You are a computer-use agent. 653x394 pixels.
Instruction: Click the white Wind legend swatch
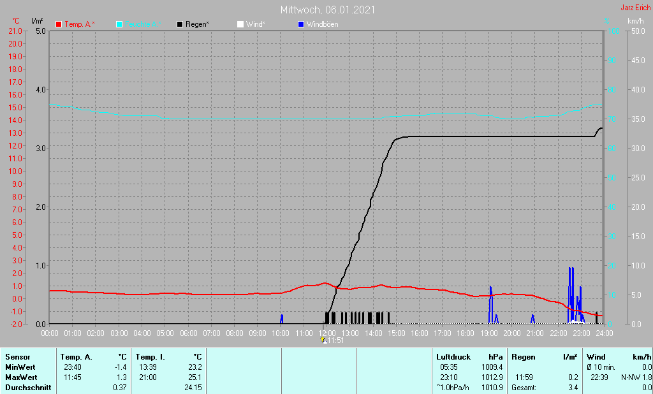240,25
